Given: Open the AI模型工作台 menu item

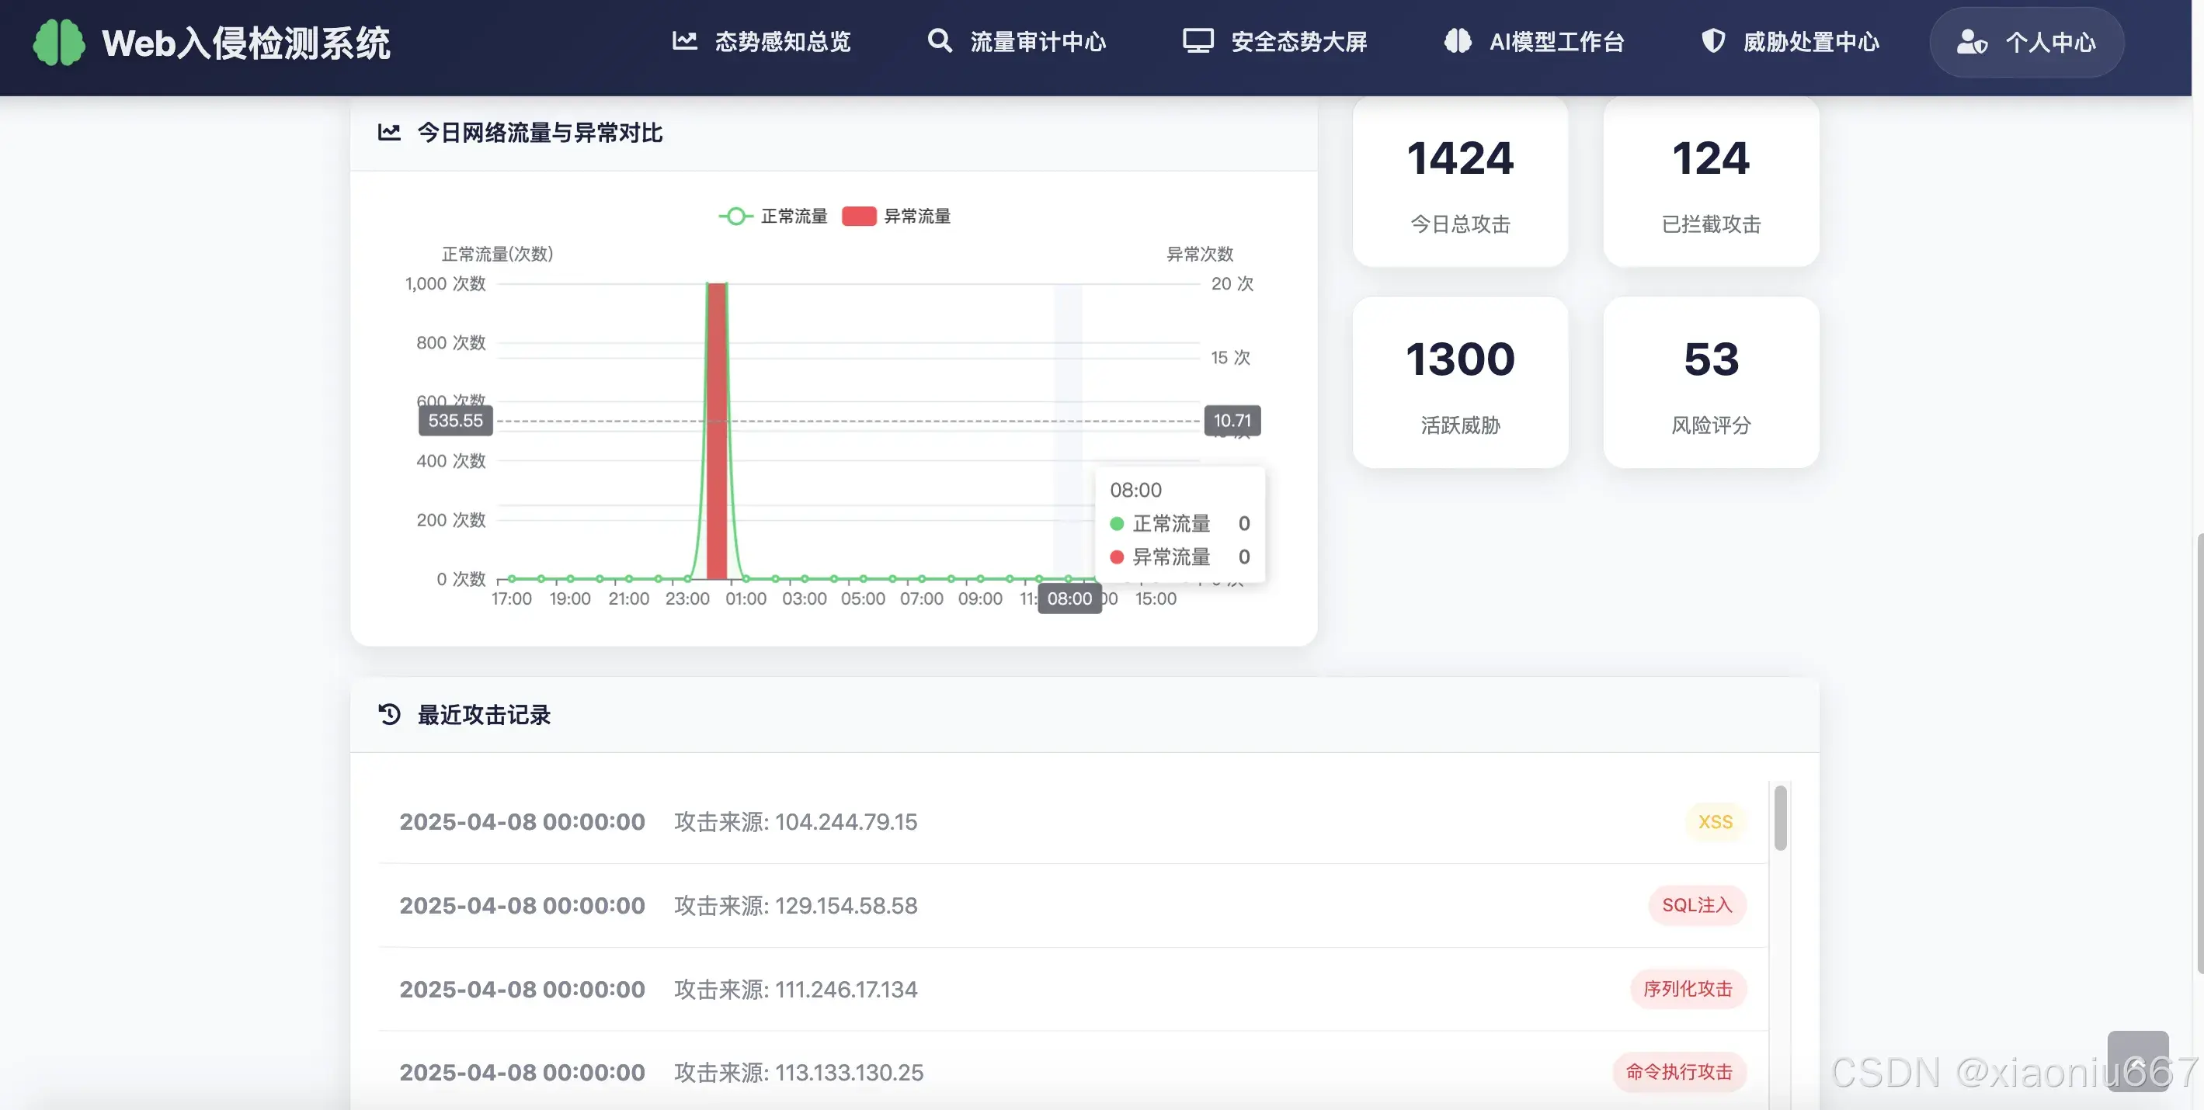Looking at the screenshot, I should point(1556,42).
